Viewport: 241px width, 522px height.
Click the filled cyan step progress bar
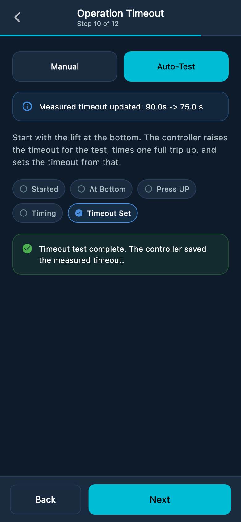pyautogui.click(x=100, y=36)
